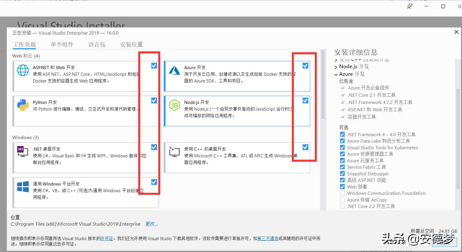Switch to the 工作负载 tab
The height and width of the screenshot is (252, 462).
[24, 44]
